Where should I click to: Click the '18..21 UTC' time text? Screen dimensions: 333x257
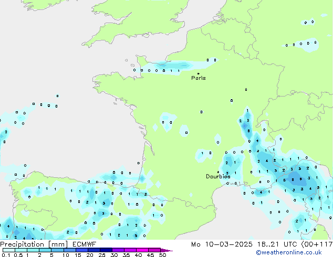coord(277,244)
